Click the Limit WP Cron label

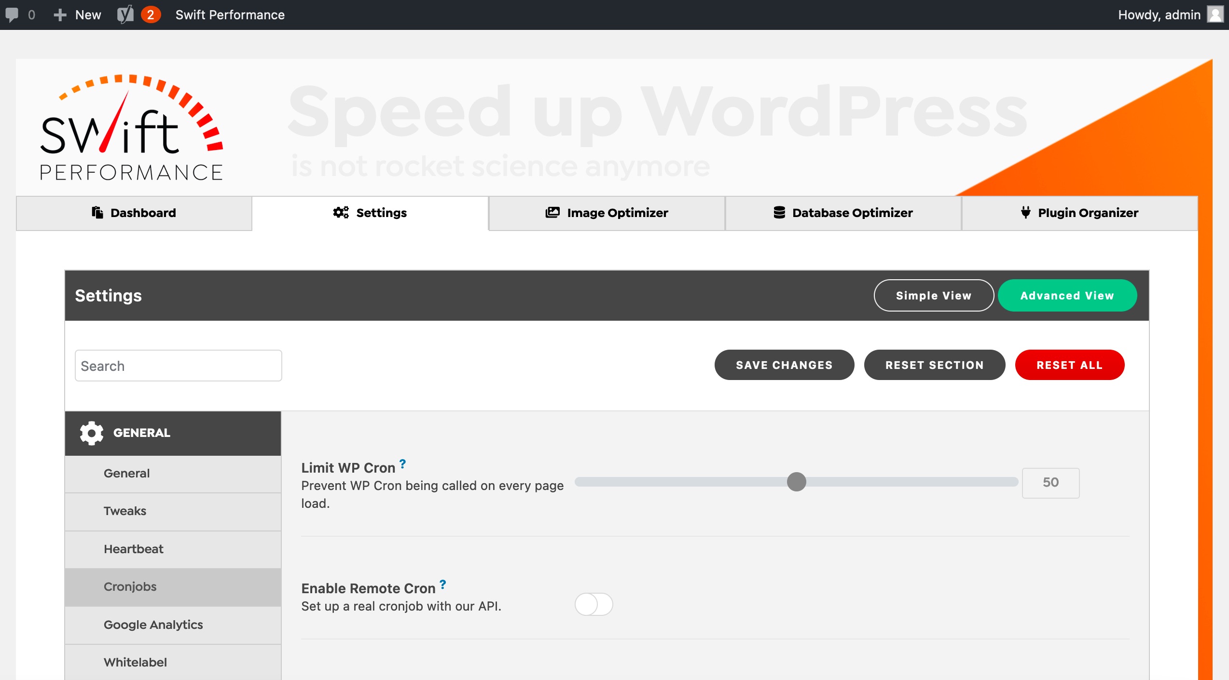tap(348, 468)
